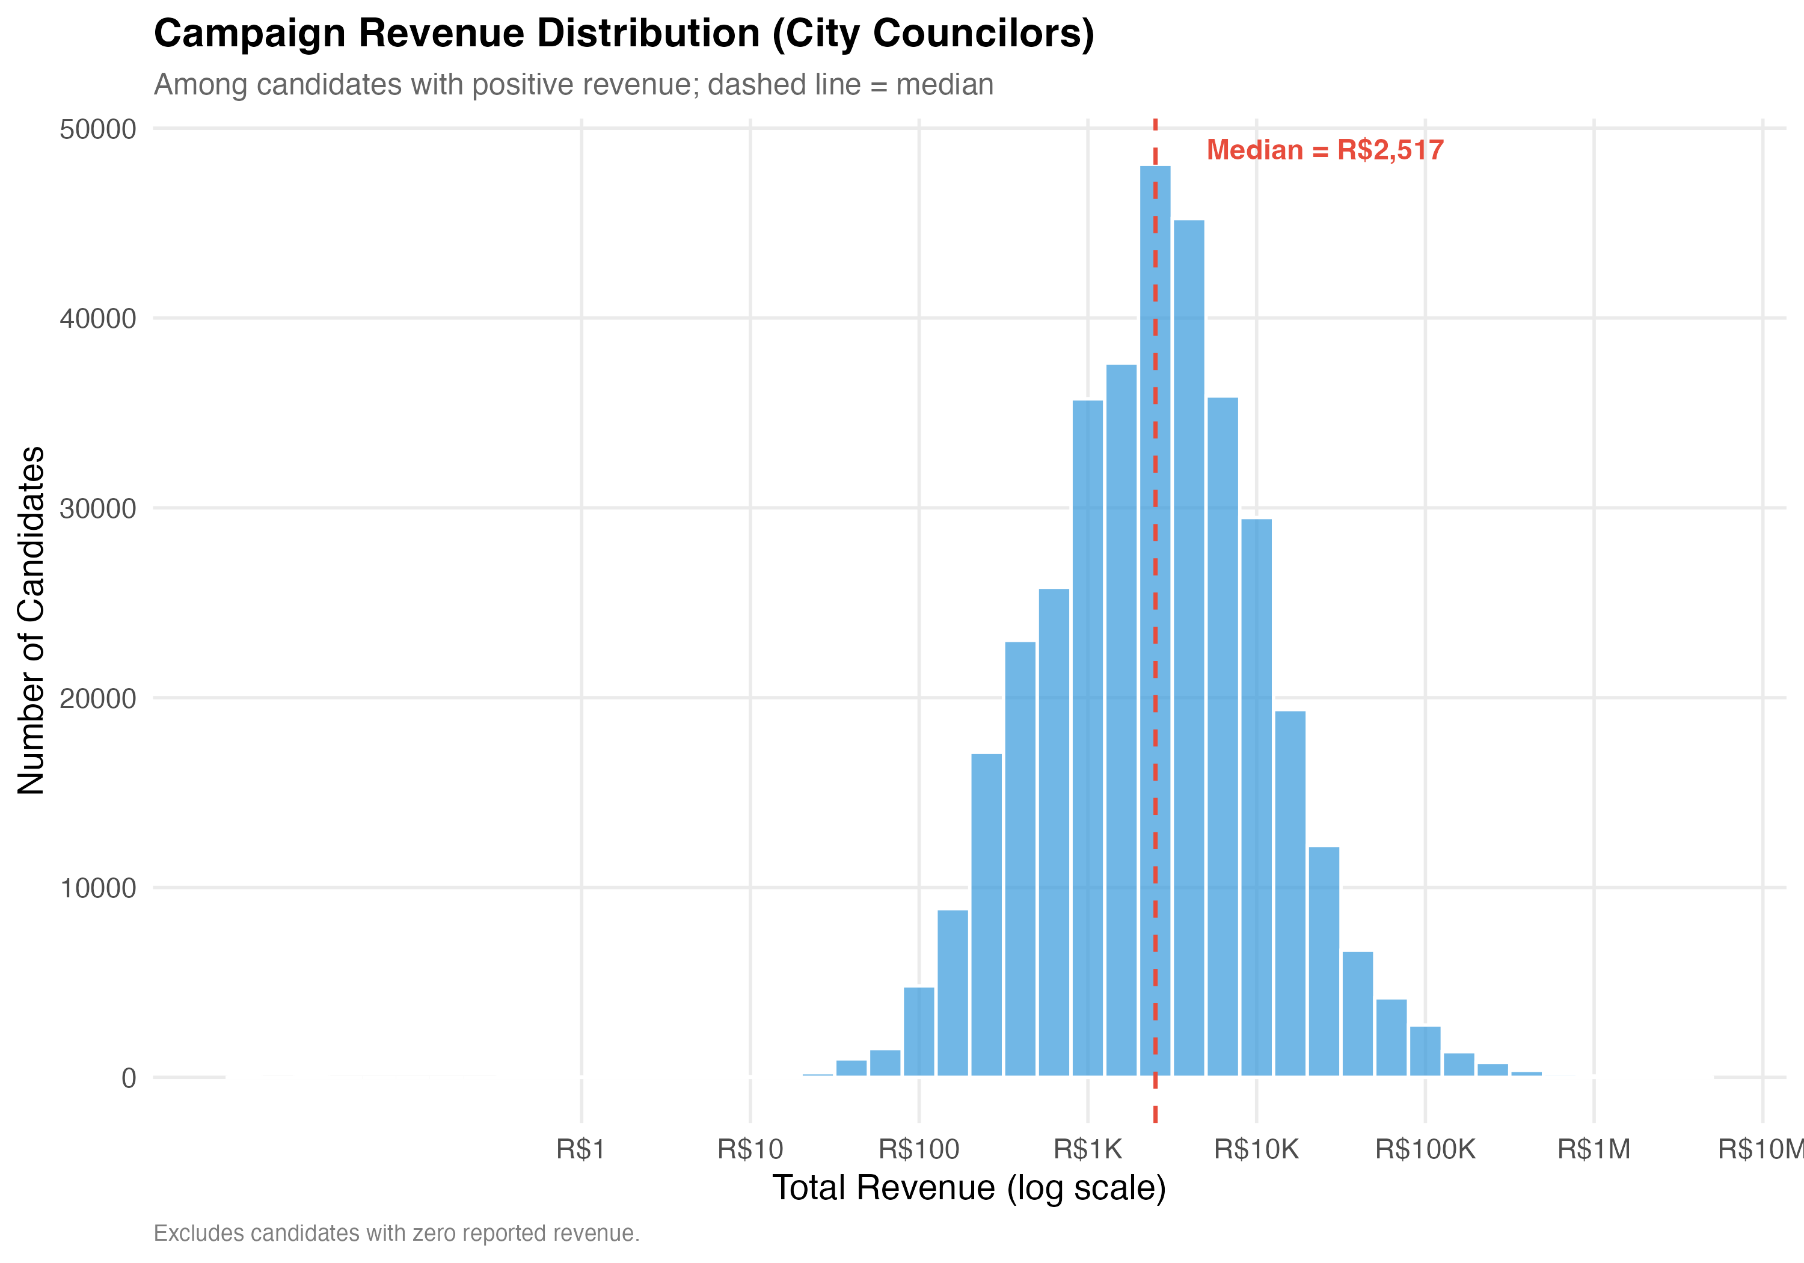
Task: Click the footnote about zero reported revenue
Action: (x=396, y=1233)
